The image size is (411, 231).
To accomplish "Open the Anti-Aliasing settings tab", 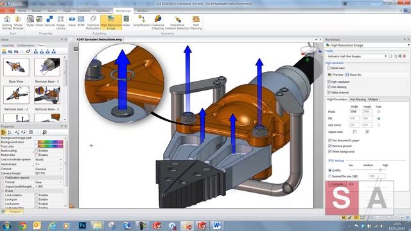I will 358,99.
